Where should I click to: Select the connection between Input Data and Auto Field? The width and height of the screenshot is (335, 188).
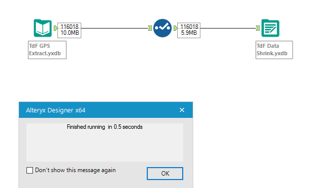[114, 28]
